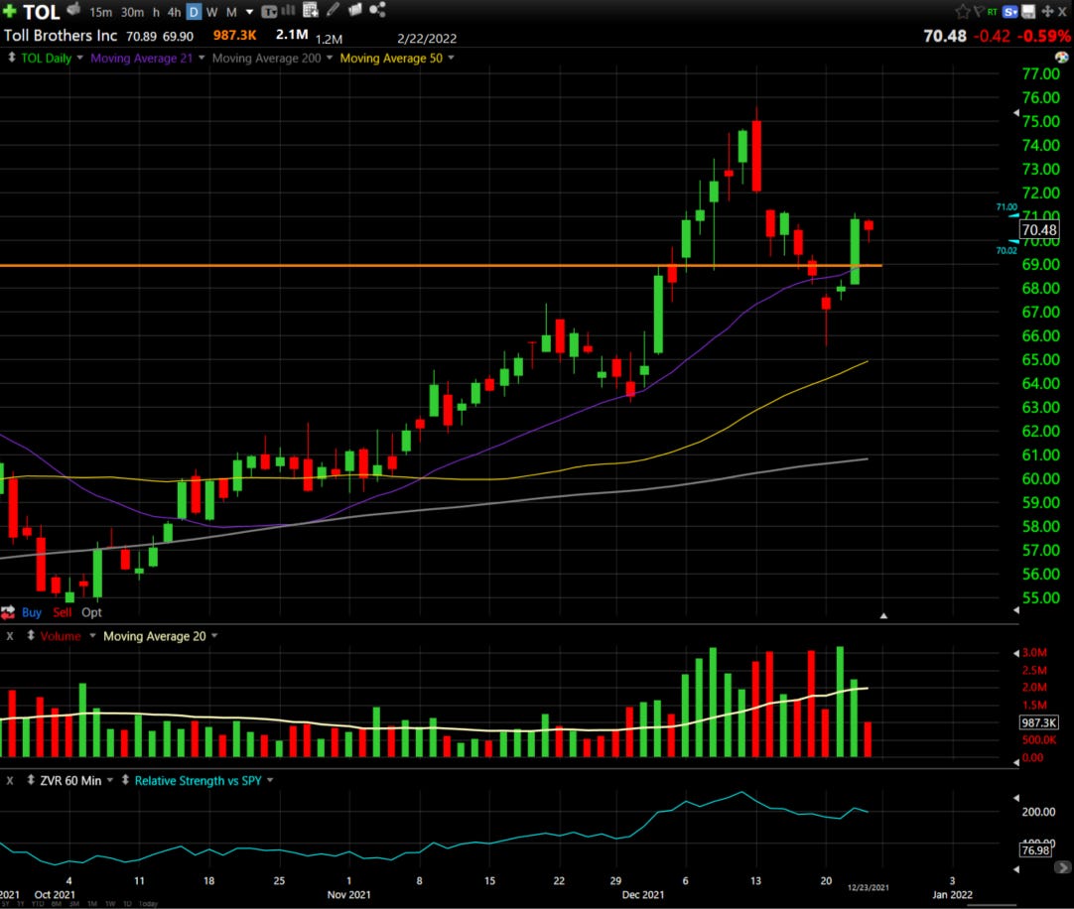
Task: Open Relative Strength vs SPY dropdown
Action: (270, 780)
